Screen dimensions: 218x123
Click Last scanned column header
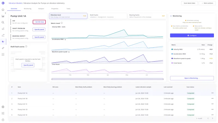pos(168,87)
